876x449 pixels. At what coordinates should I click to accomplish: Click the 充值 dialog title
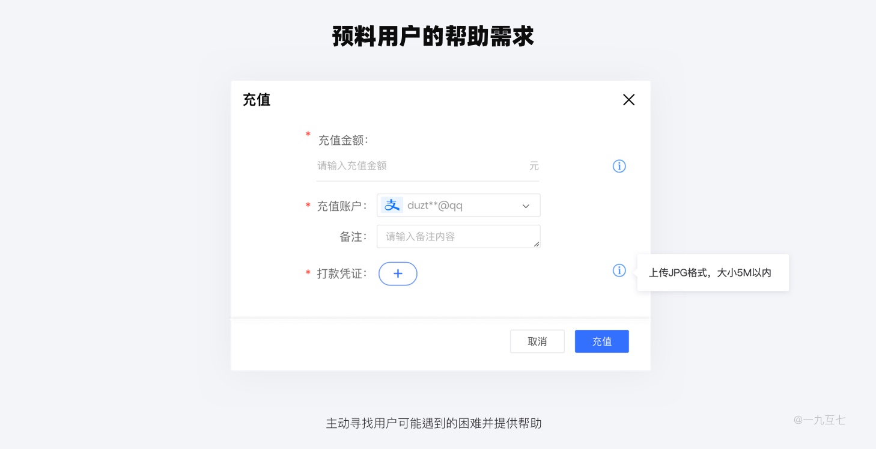pos(257,100)
